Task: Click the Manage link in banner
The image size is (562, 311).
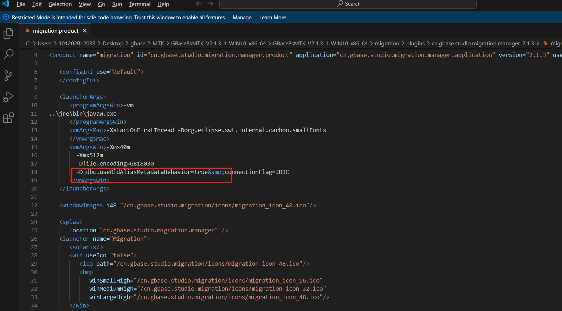Action: point(242,18)
